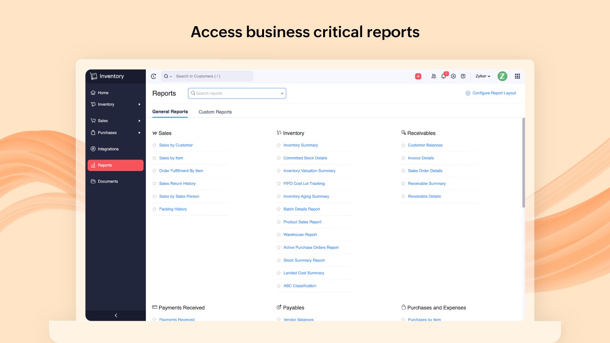
Task: Open the search scope dropdown magnifier
Action: (168, 76)
